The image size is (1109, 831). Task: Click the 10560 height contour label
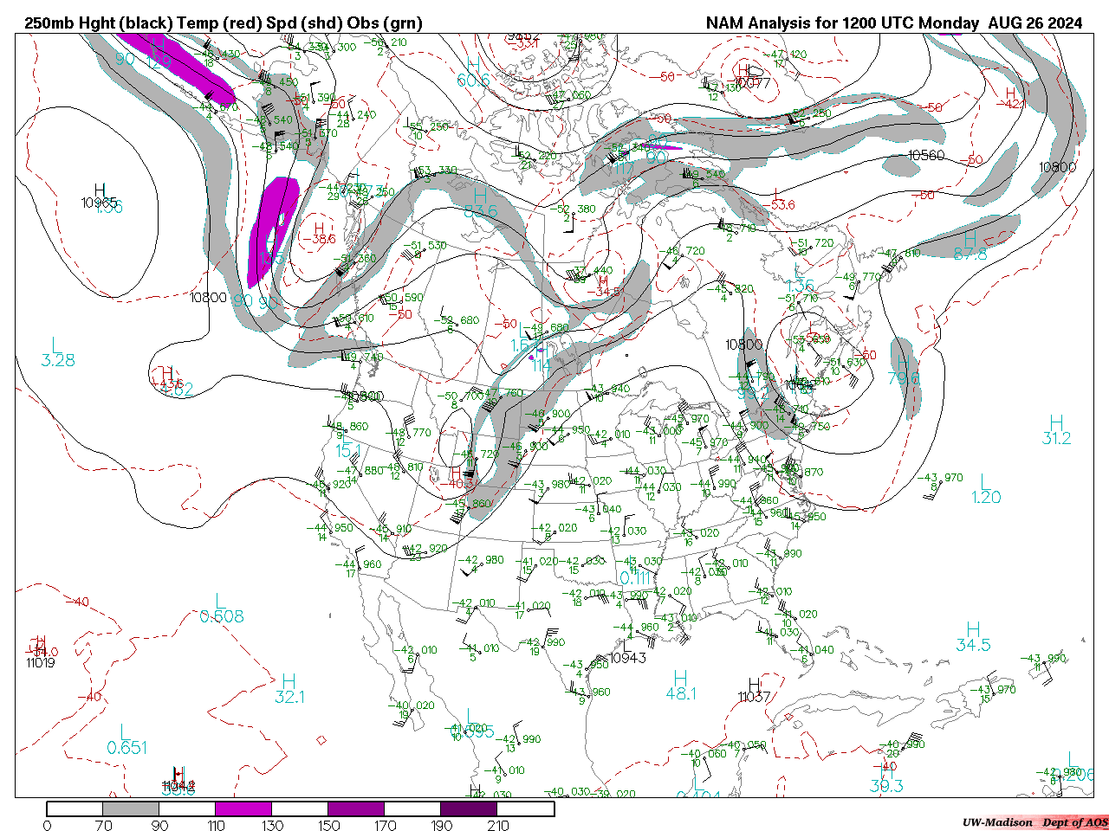point(925,155)
